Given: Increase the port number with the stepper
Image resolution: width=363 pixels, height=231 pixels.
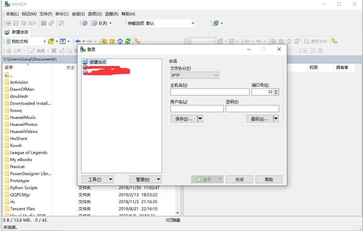Looking at the screenshot, I should [x=276, y=90].
